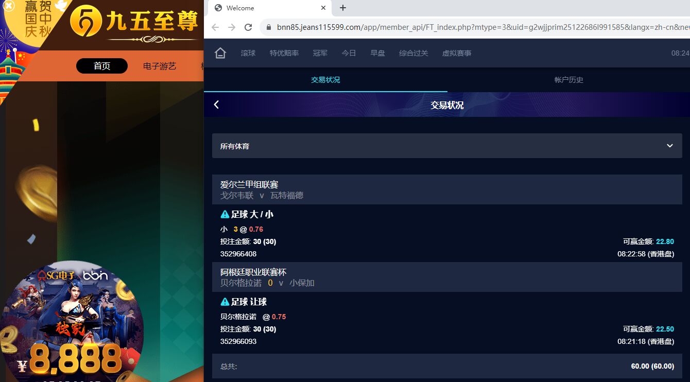Click the total 60.00 (60.00) amount

point(652,366)
